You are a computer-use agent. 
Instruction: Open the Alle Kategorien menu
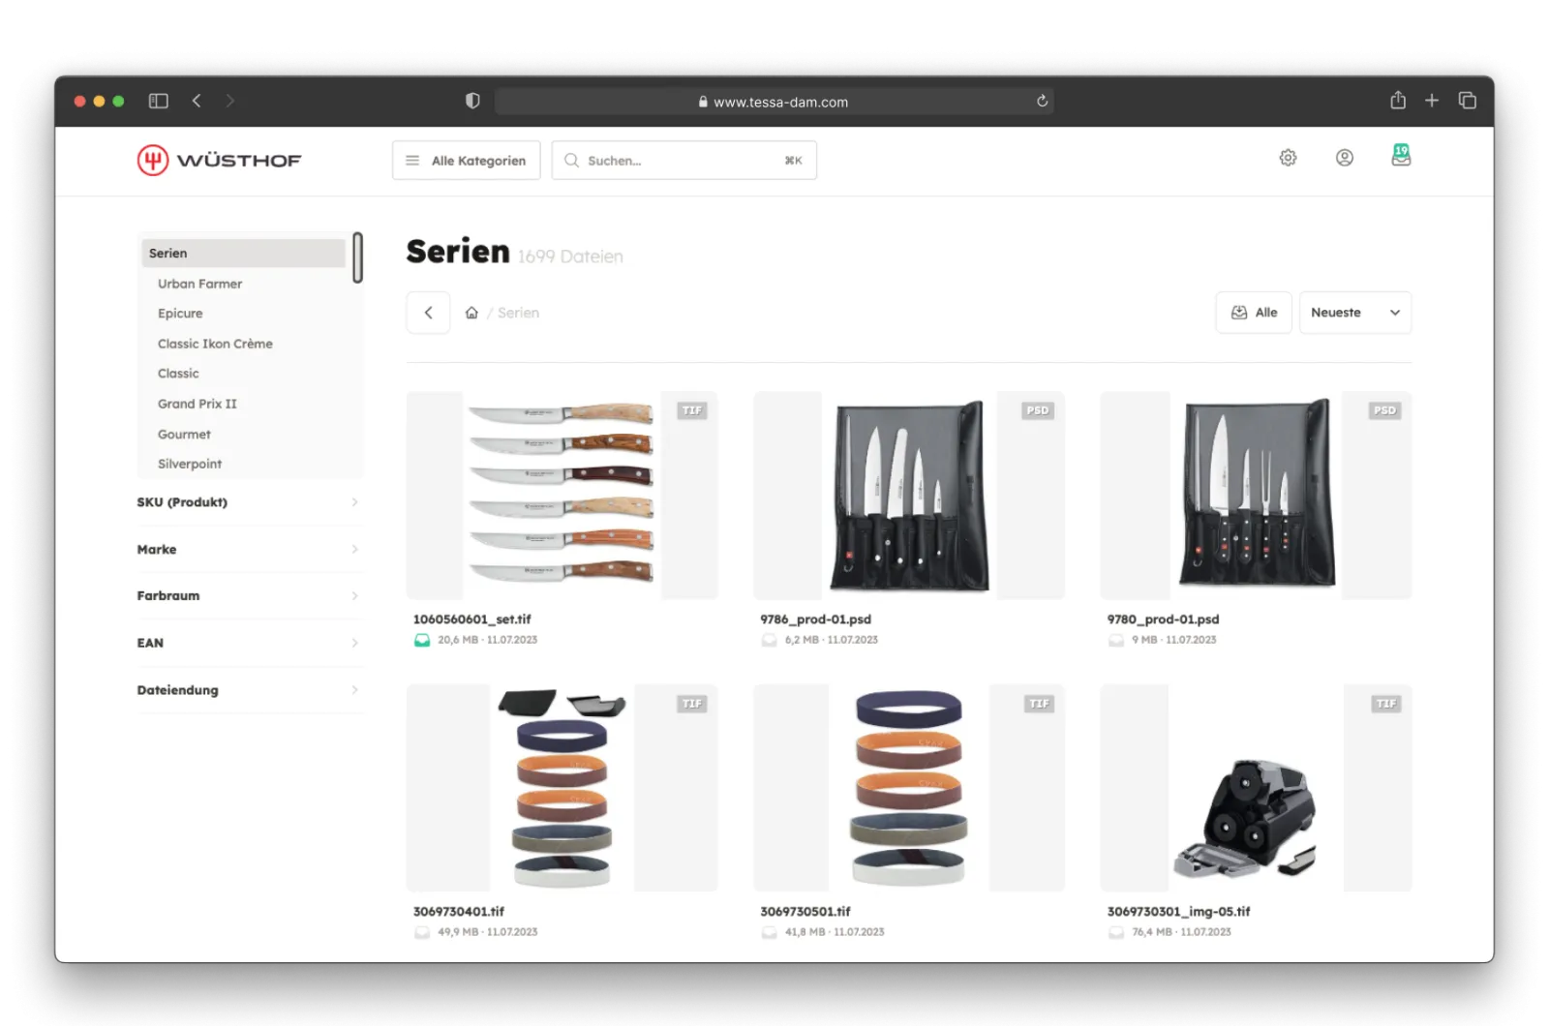pos(466,161)
